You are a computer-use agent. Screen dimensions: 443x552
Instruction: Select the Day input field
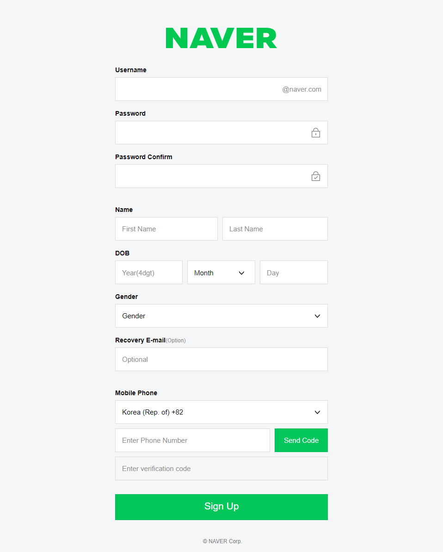point(294,273)
